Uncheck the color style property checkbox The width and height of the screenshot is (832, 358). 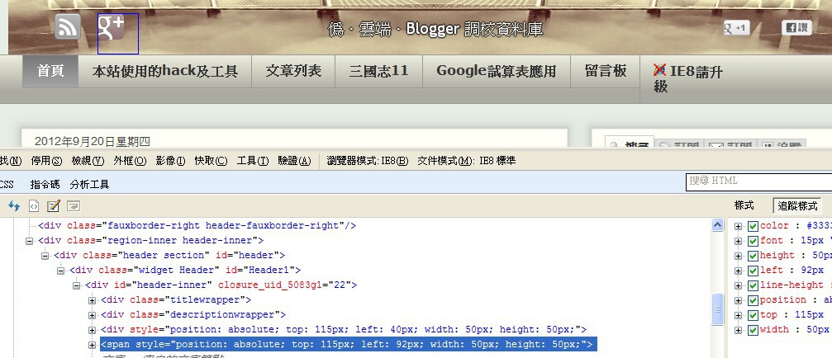pyautogui.click(x=753, y=226)
